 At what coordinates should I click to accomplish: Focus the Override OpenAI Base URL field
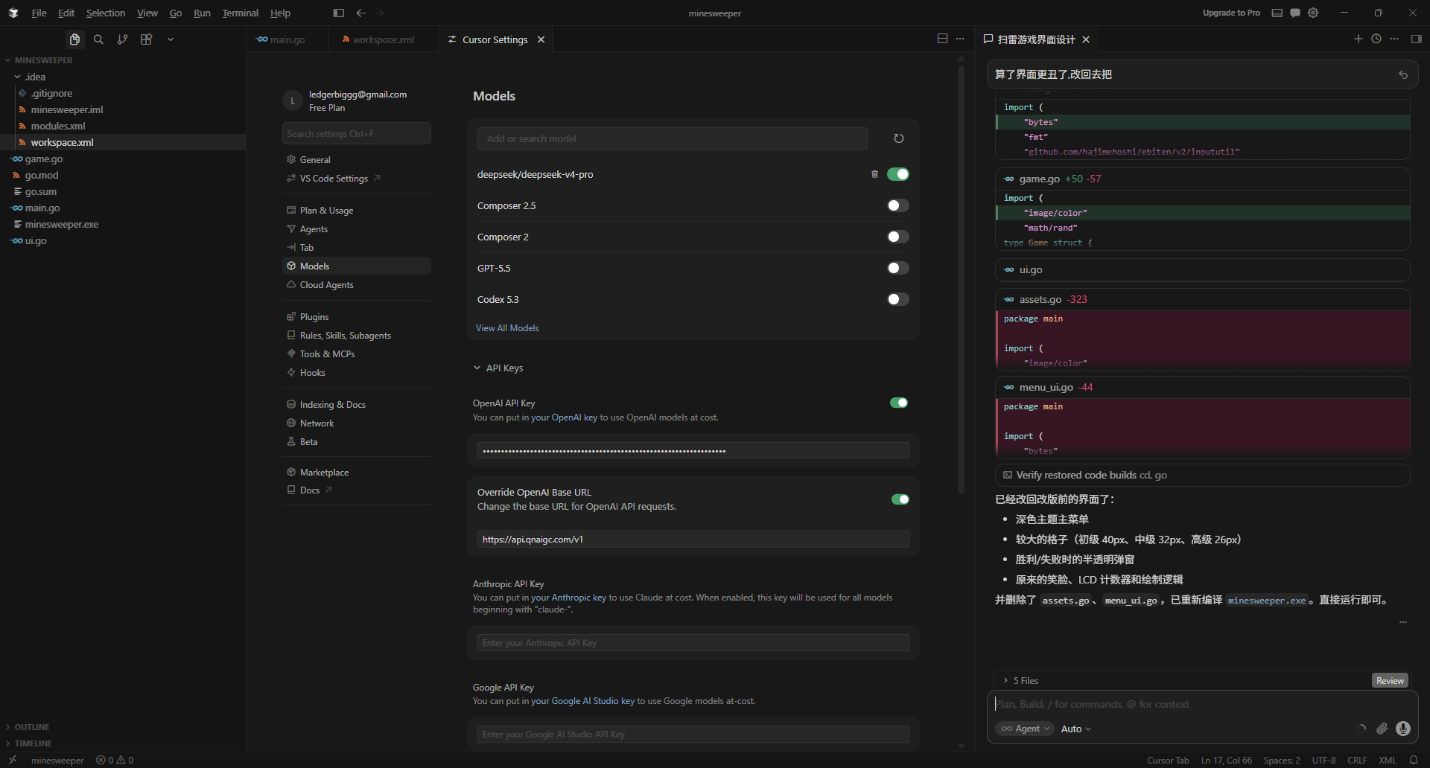[693, 540]
